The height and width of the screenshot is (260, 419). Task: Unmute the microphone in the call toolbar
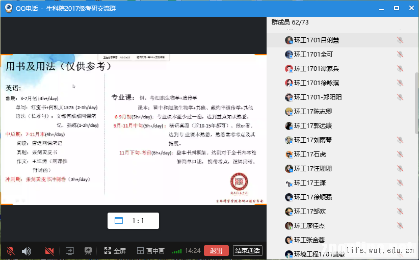point(10,251)
